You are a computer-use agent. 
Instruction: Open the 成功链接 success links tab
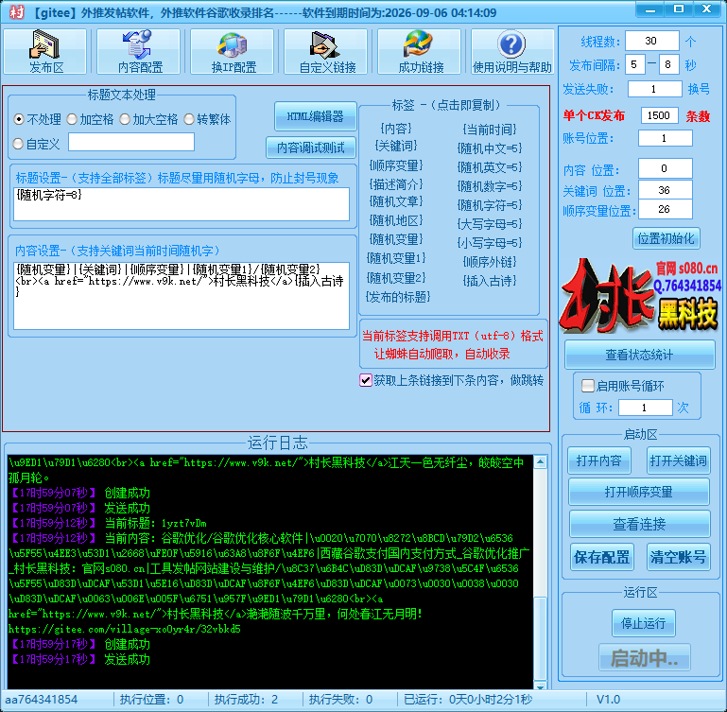point(420,51)
